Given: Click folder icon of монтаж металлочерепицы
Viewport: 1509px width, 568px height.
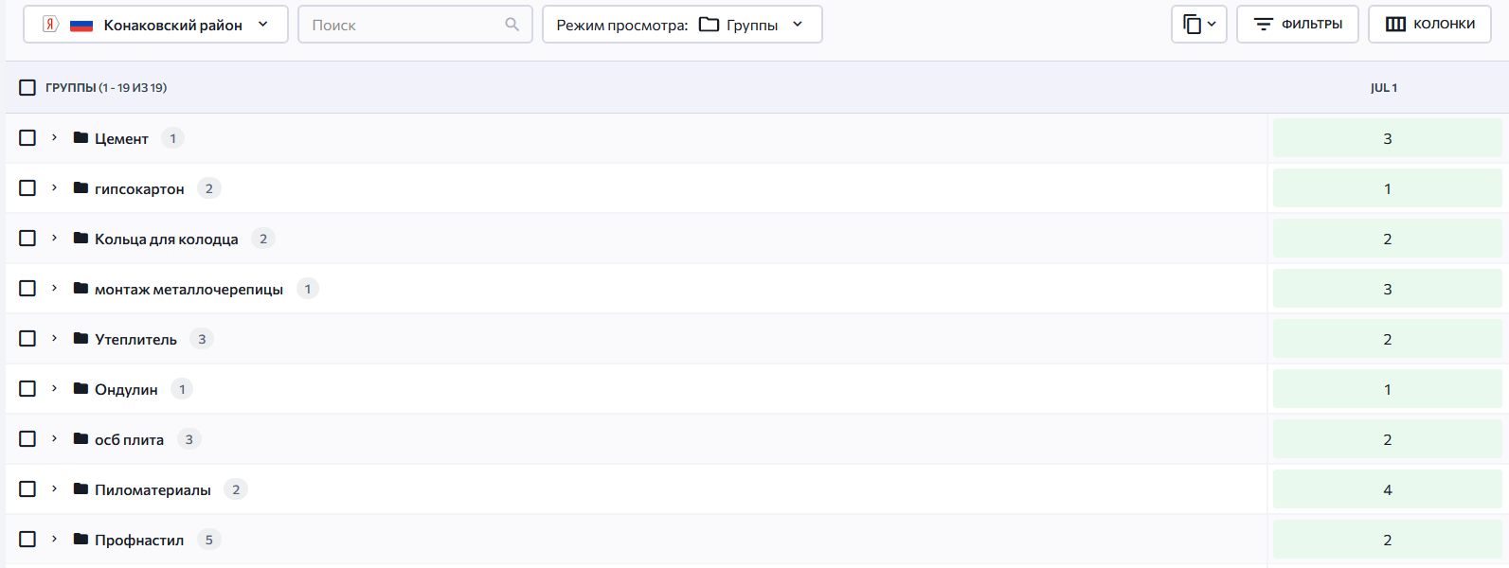Looking at the screenshot, I should click(x=81, y=289).
